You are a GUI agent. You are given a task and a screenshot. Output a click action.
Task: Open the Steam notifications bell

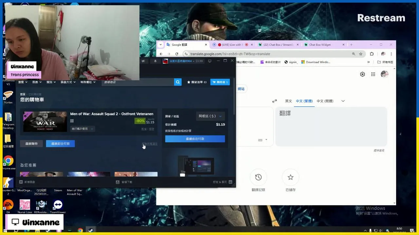(x=155, y=61)
